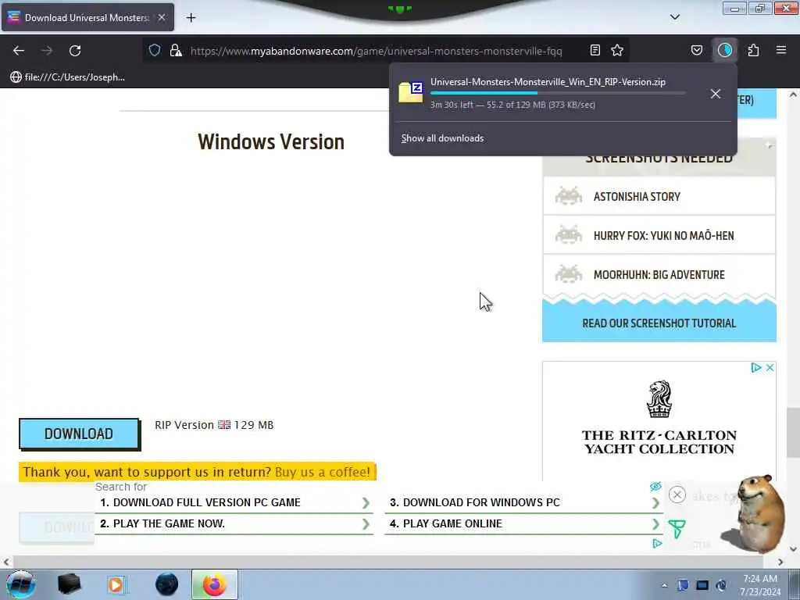Screen dimensions: 800x600
Task: Click Read Our Screenshot Tutorial banner
Action: (659, 323)
